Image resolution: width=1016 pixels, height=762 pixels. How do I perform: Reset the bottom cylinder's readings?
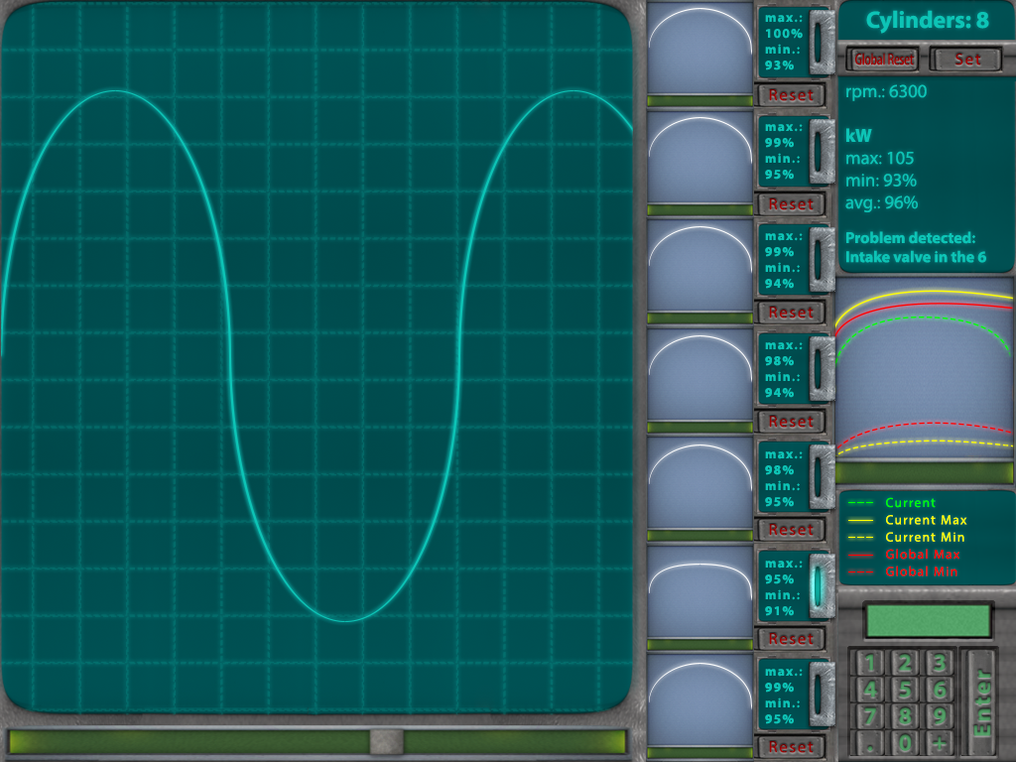[x=791, y=746]
